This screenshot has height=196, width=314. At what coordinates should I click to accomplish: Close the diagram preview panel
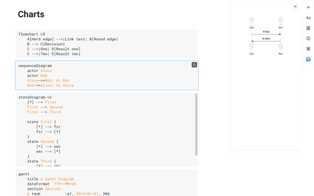tap(295, 7)
